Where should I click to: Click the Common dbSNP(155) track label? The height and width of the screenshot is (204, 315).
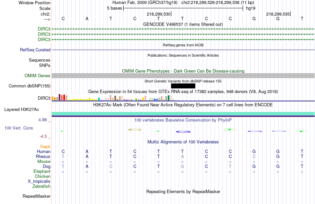point(29,86)
